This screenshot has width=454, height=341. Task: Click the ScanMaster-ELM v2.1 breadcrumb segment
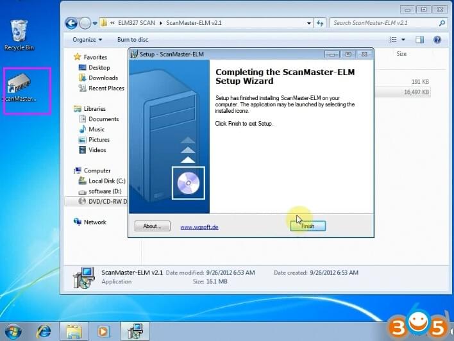(194, 23)
